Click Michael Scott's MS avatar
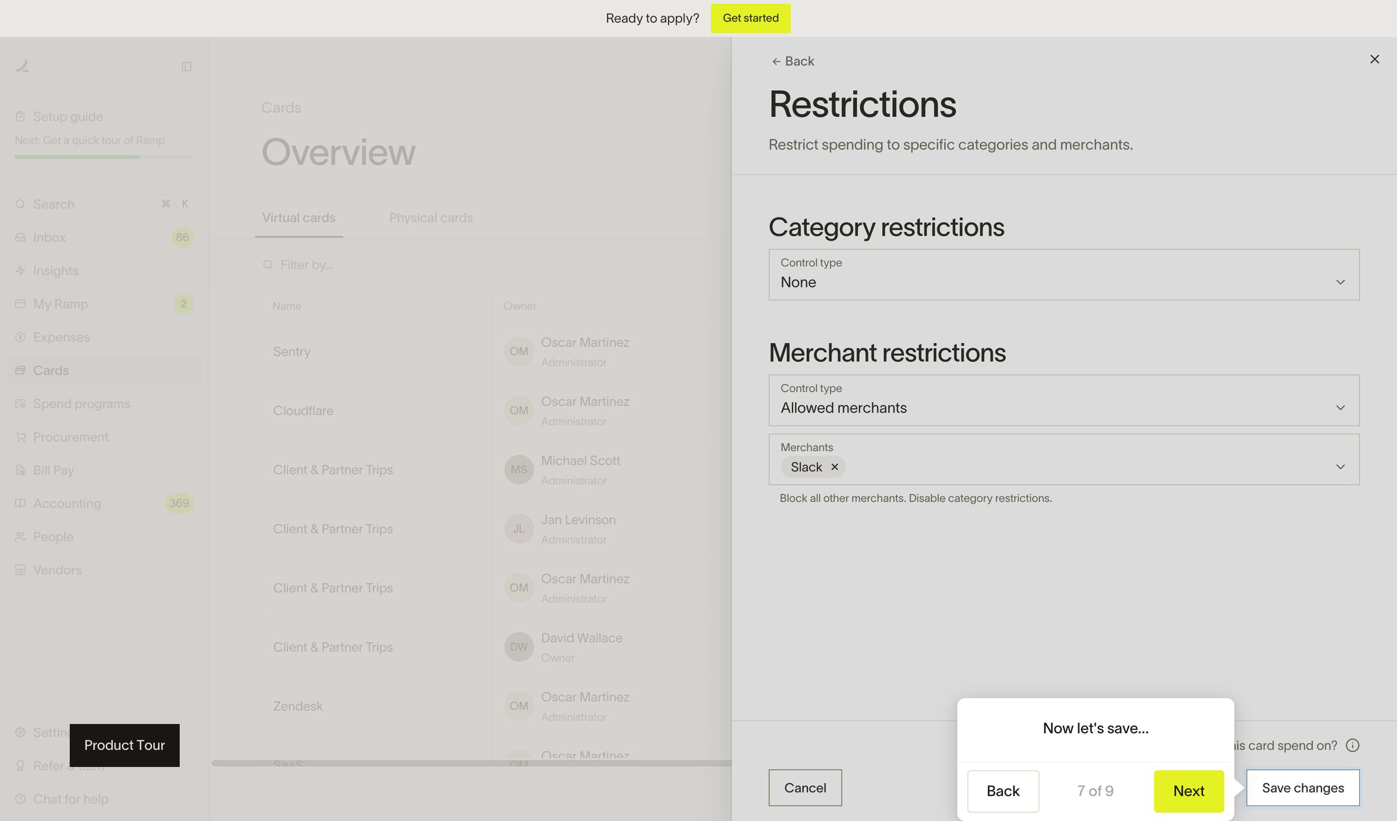The image size is (1397, 821). point(519,470)
